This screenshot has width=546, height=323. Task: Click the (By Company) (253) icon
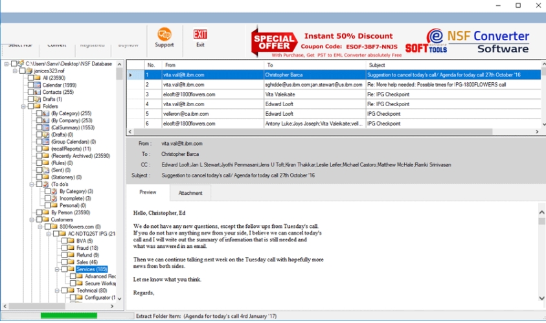(x=45, y=120)
